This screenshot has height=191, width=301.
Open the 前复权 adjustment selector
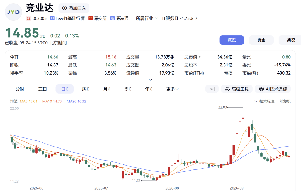tap(285, 101)
